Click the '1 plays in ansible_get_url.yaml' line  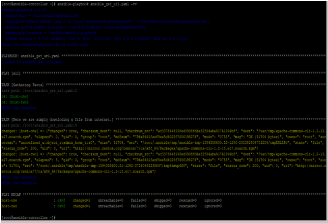pos(31,62)
